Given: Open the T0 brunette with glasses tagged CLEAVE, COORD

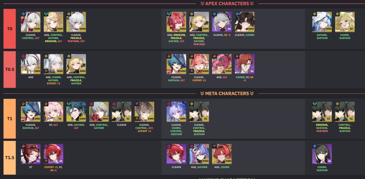Looking at the screenshot, I should (x=245, y=22).
